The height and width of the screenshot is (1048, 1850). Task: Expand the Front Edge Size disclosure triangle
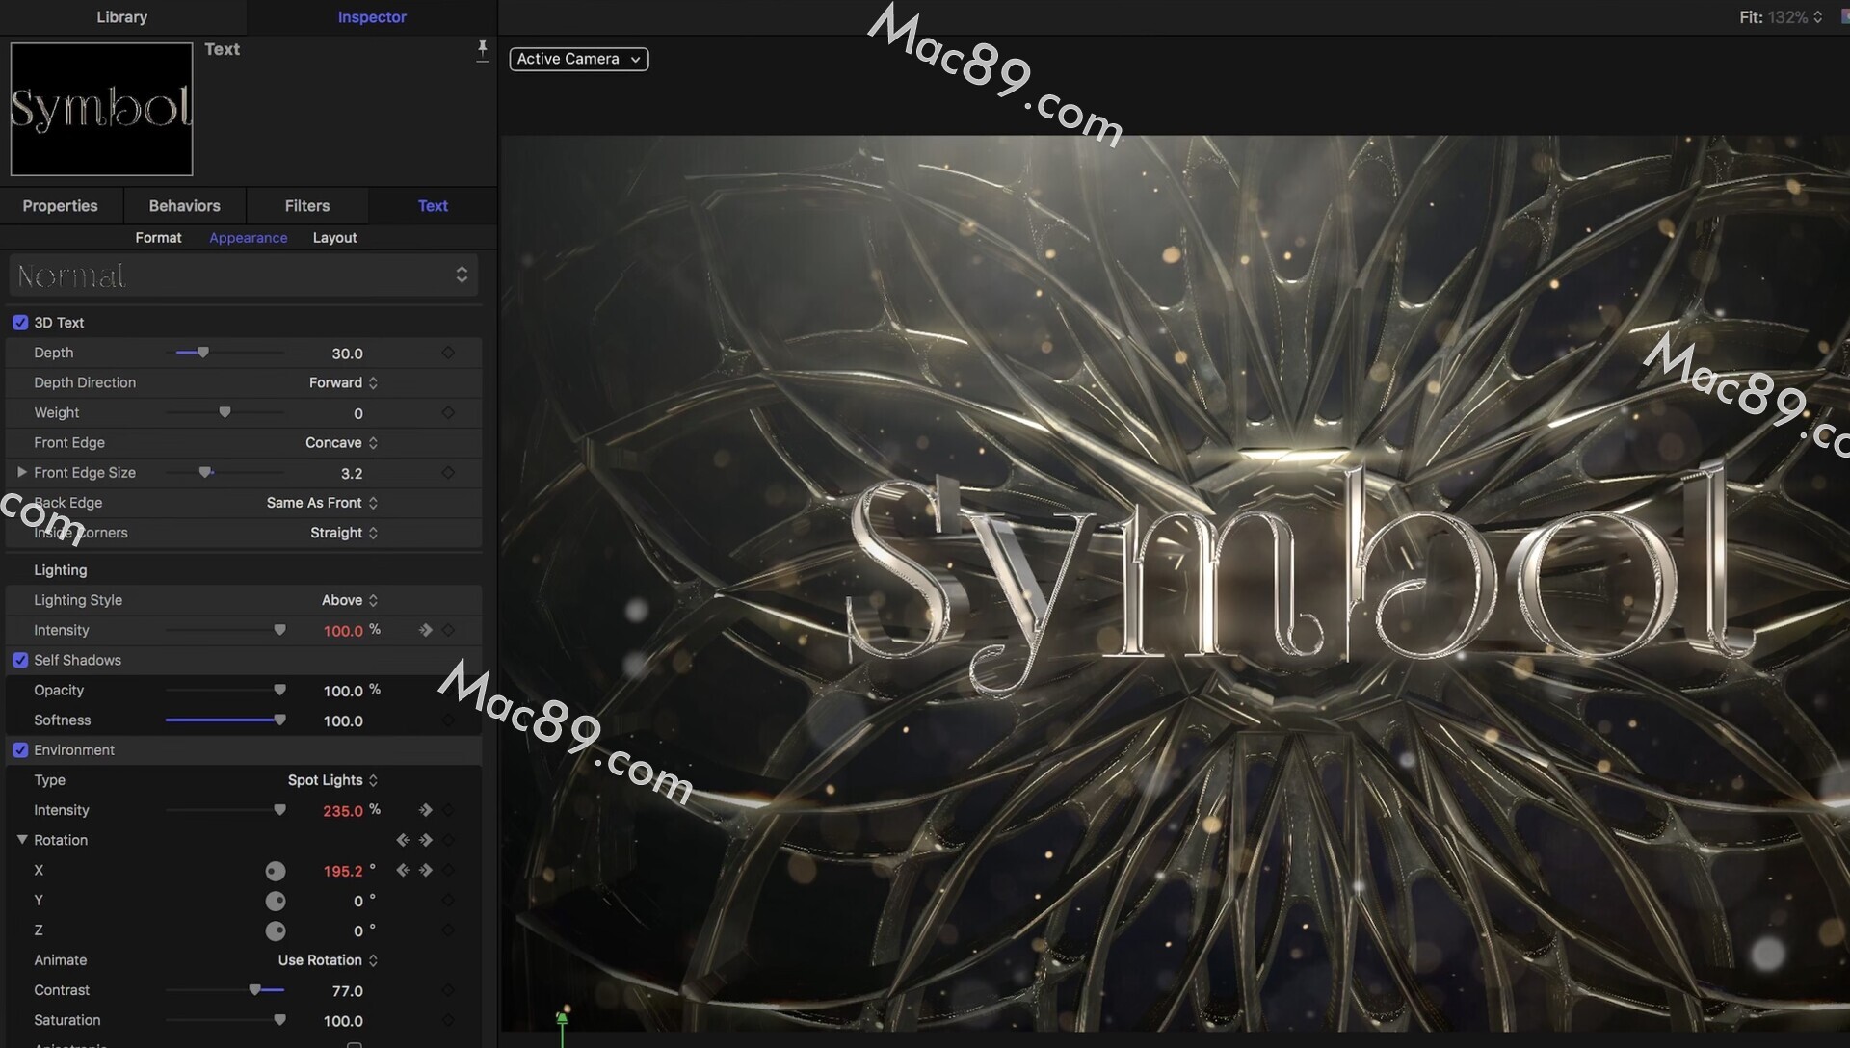click(21, 473)
